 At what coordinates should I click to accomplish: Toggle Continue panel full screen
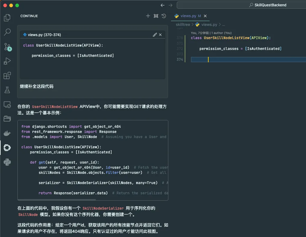[156, 16]
